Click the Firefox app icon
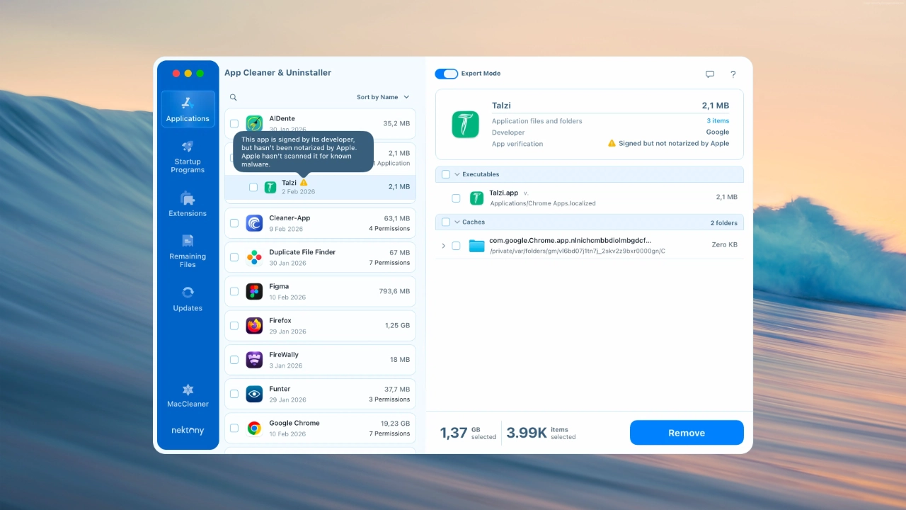This screenshot has width=906, height=510. pos(254,326)
